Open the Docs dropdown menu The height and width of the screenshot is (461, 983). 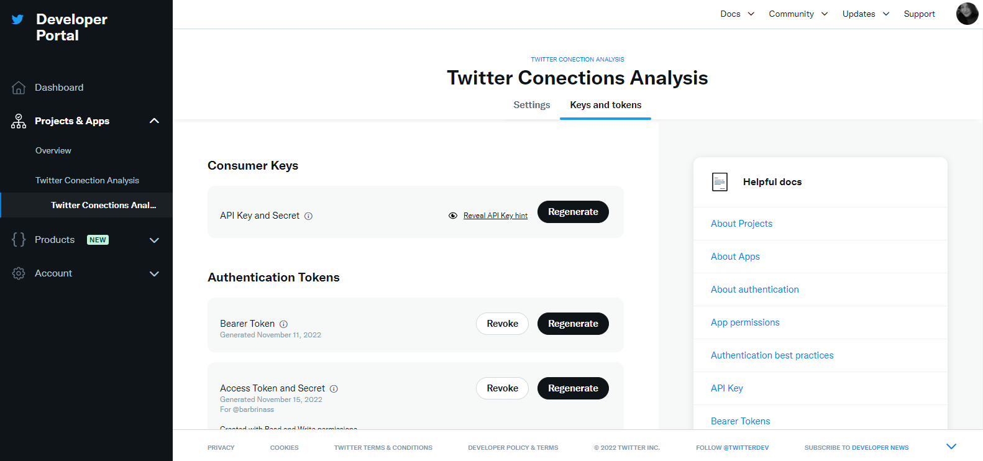[x=738, y=14]
